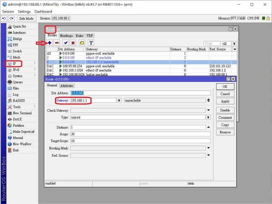Open the System submenu
The height and width of the screenshot is (204, 272).
17,76
